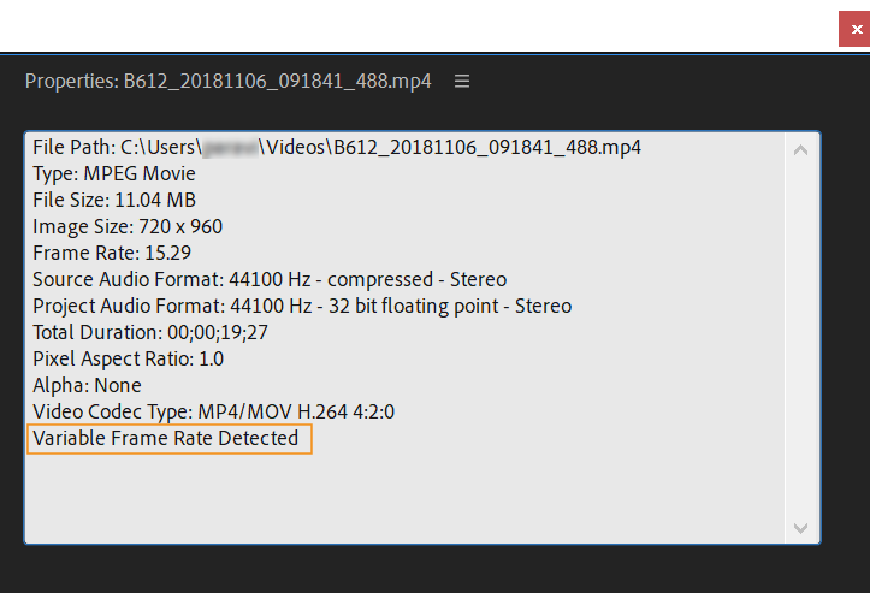The height and width of the screenshot is (593, 870).
Task: Click the Video Codec Type line
Action: (x=214, y=412)
